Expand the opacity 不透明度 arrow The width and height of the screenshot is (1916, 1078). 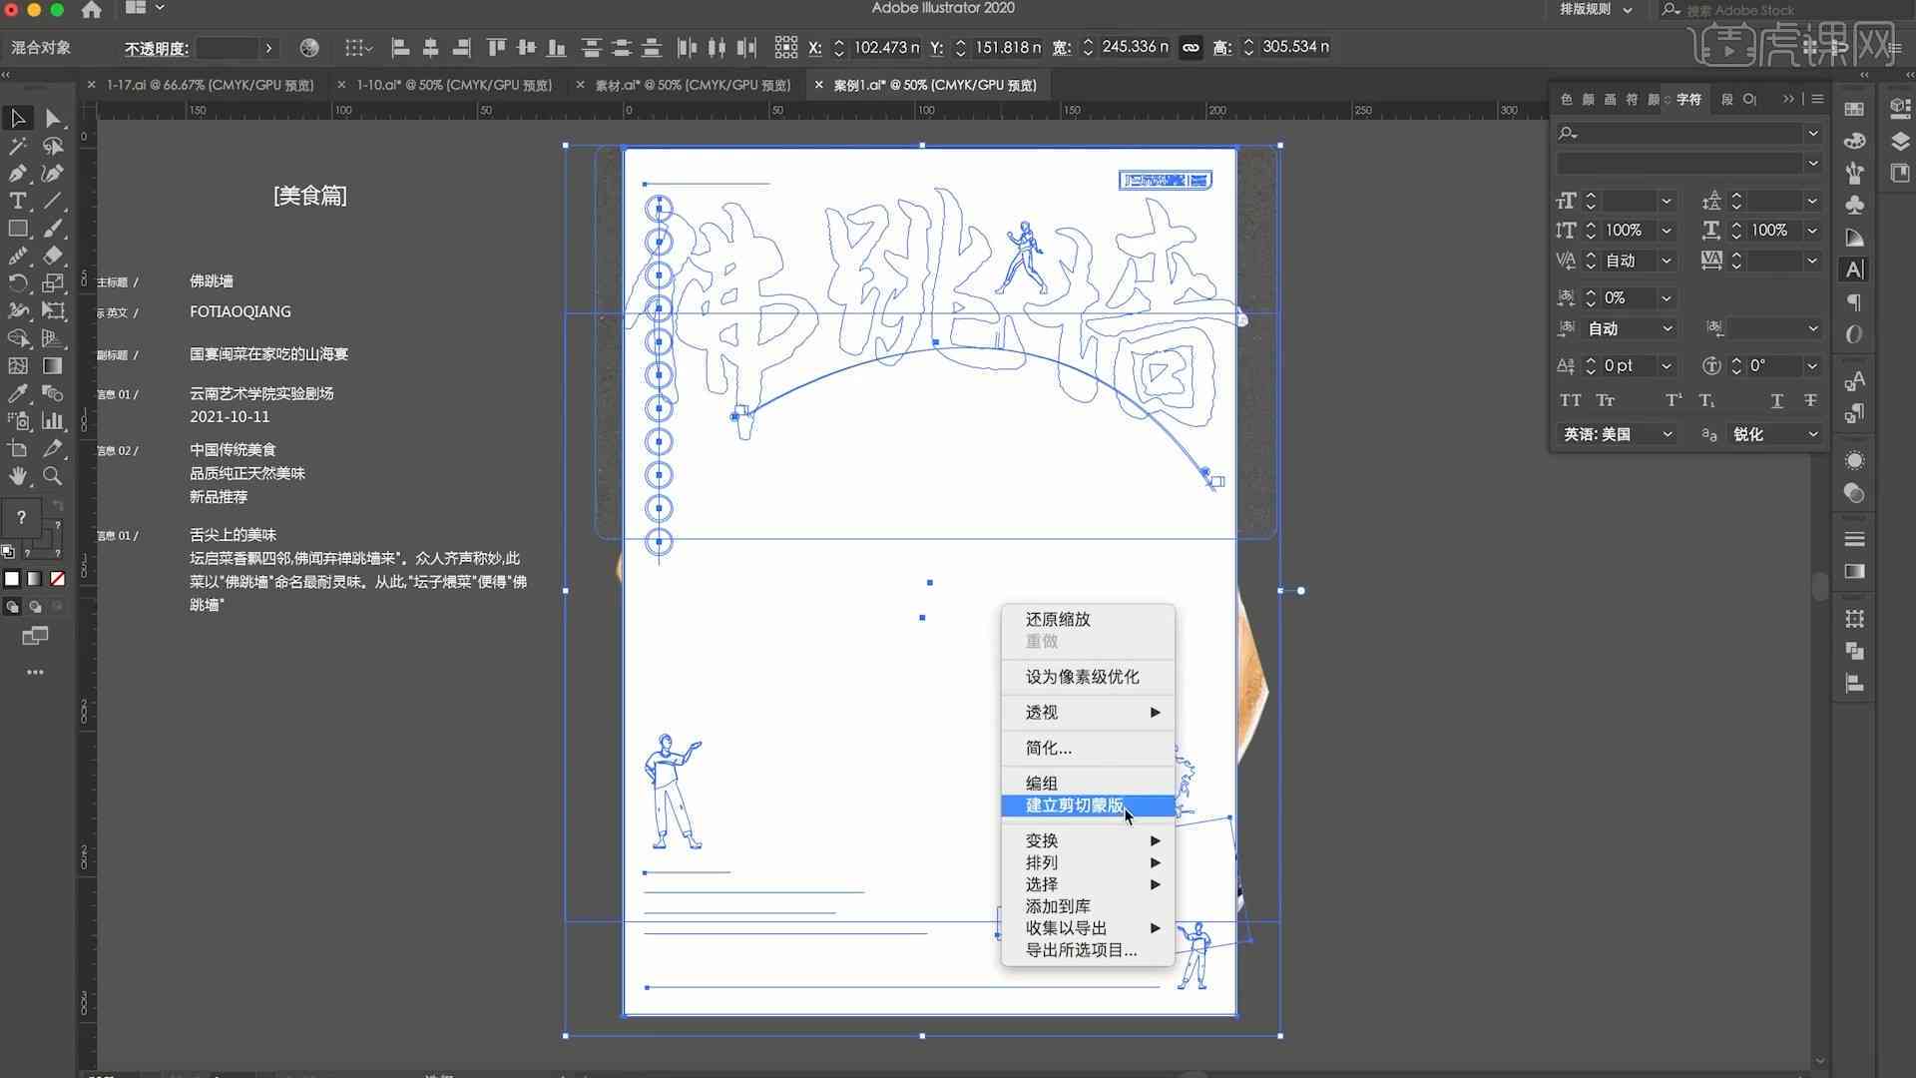(x=268, y=48)
